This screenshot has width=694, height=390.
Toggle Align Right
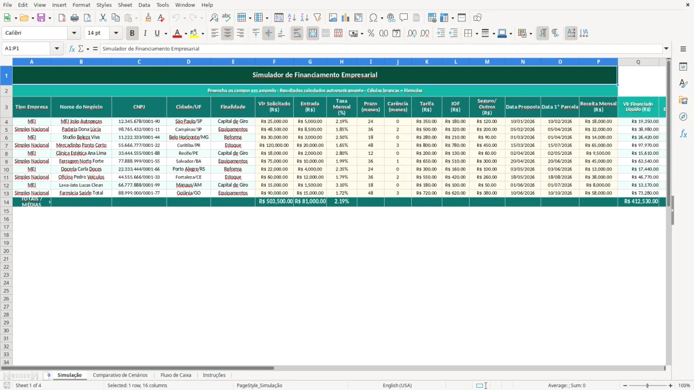click(x=241, y=34)
